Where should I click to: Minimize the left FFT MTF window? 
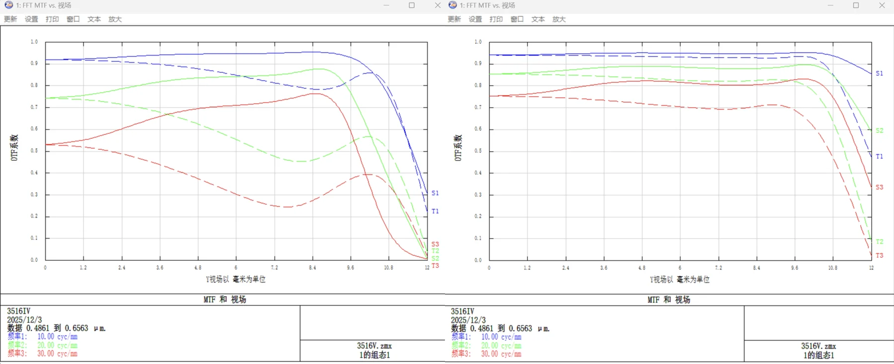pos(386,5)
